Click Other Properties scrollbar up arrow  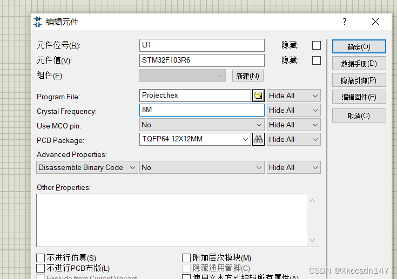point(312,201)
